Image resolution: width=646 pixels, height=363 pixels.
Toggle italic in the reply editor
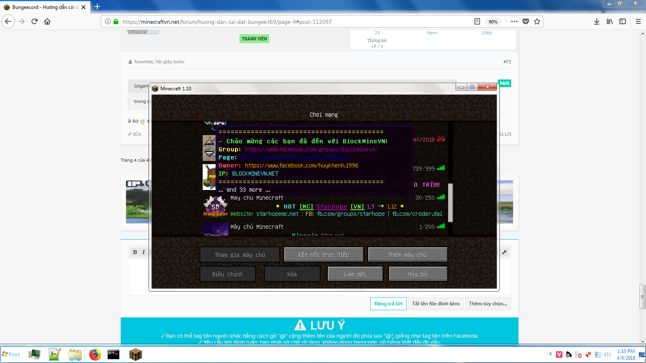tap(143, 252)
